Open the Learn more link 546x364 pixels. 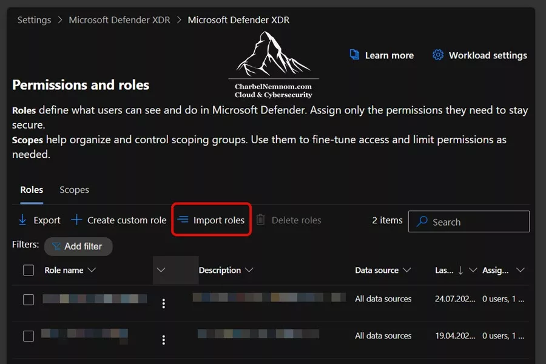click(382, 55)
